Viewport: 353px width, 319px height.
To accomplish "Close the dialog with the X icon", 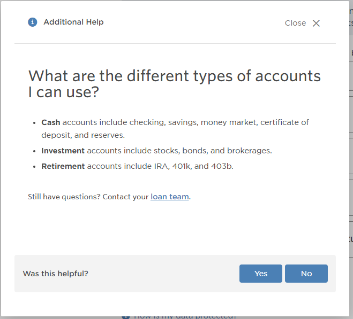I will tap(316, 23).
